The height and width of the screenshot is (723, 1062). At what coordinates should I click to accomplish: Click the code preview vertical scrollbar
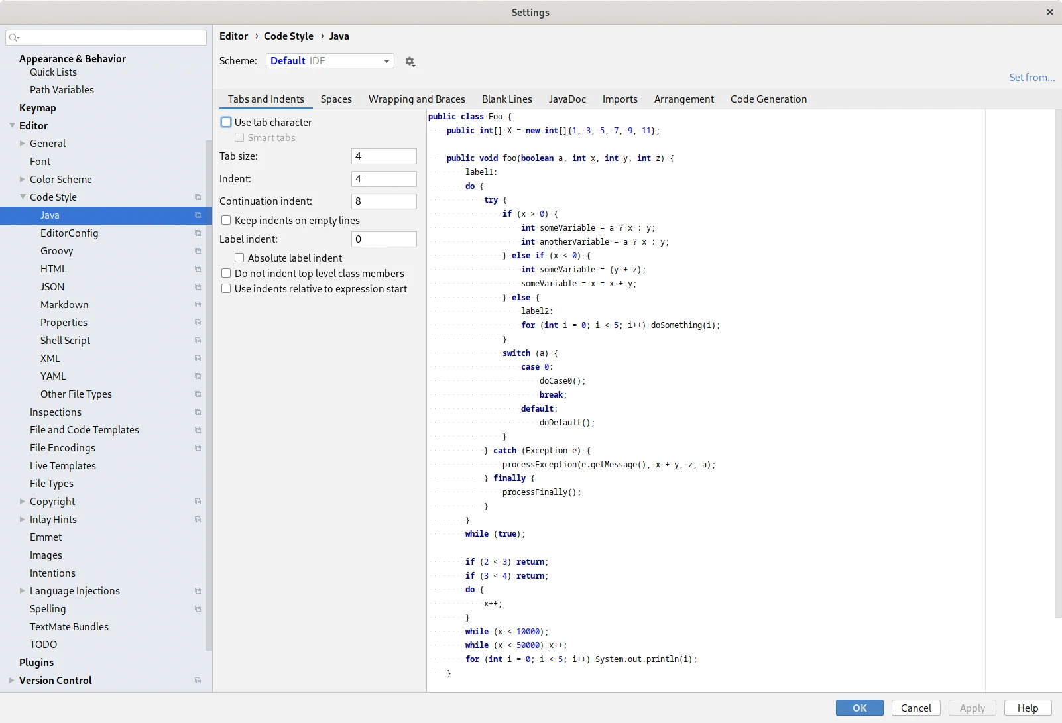tap(1057, 364)
